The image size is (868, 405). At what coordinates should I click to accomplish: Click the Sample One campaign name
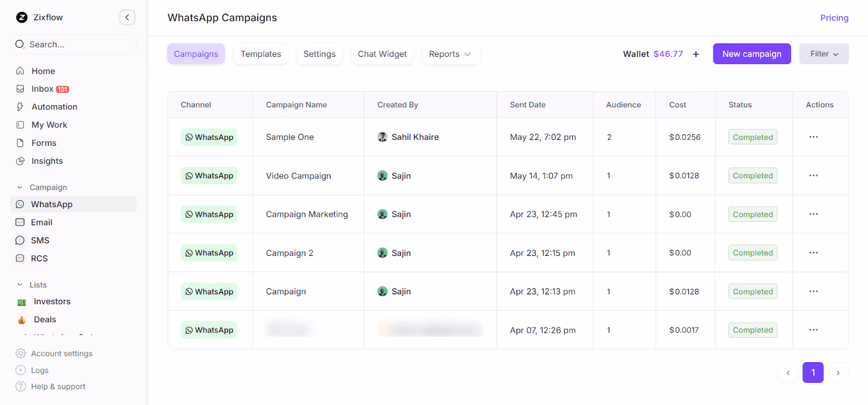(290, 137)
